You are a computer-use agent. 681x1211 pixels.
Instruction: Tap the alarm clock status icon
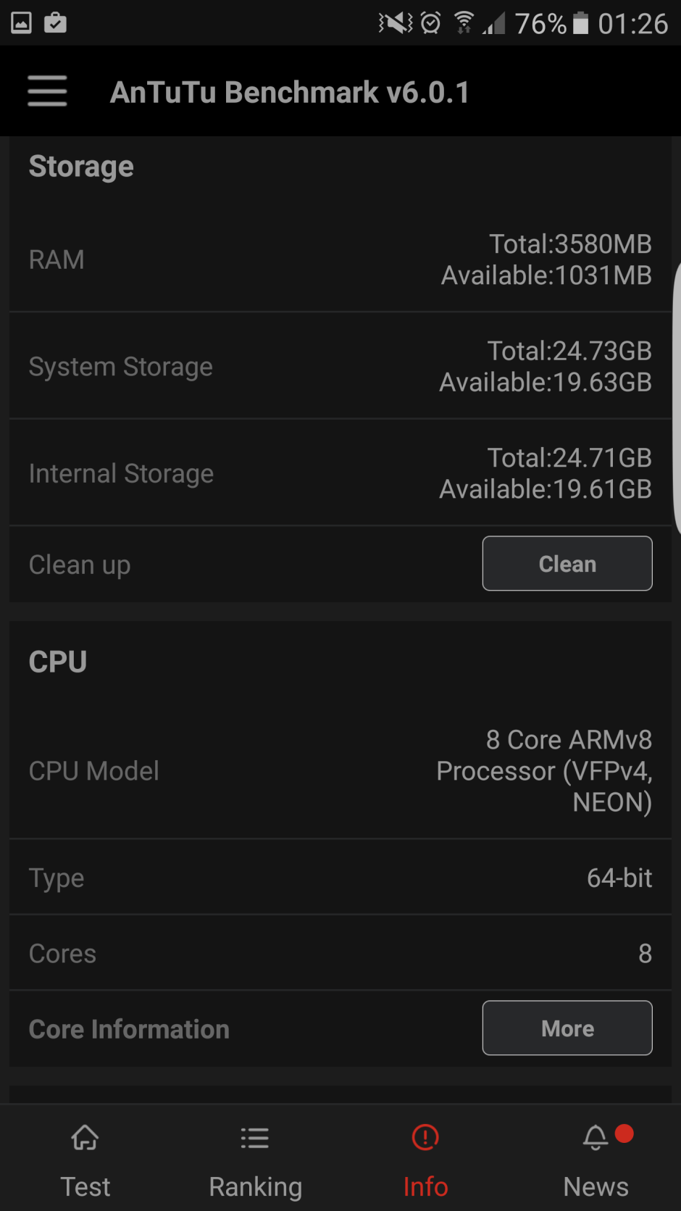point(430,23)
